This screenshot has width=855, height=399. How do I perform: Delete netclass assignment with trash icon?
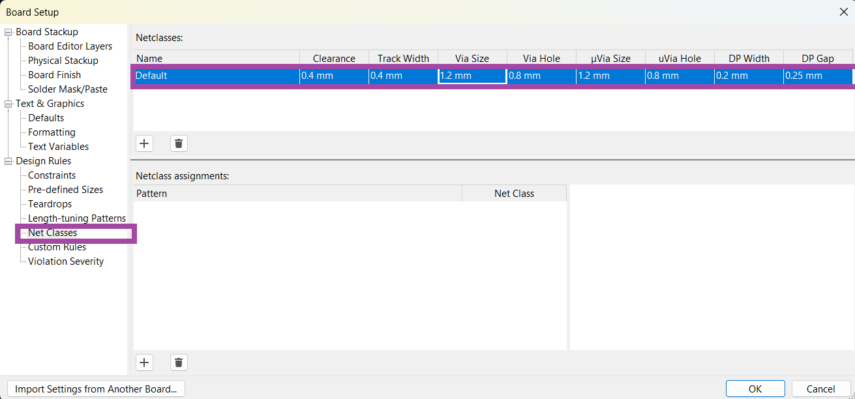click(179, 362)
